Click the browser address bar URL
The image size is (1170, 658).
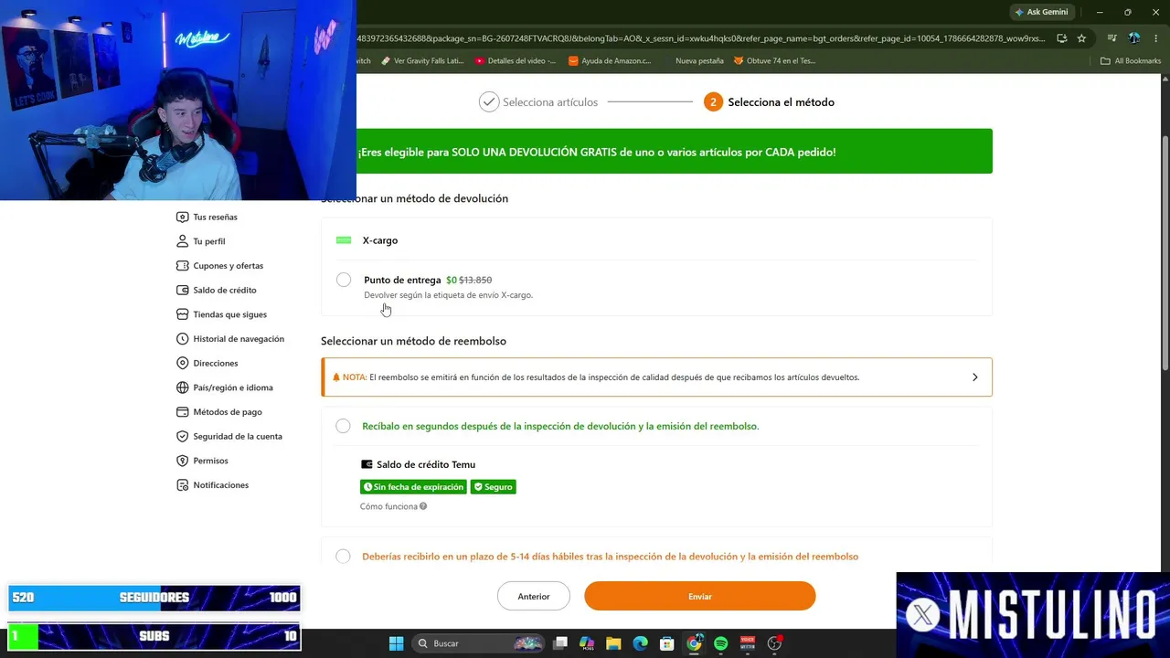click(x=702, y=38)
